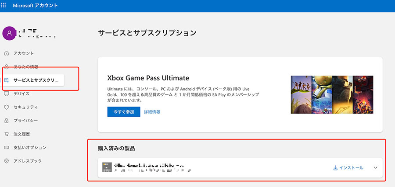Image resolution: width=395 pixels, height=187 pixels.
Task: Click the location pin icon beside アドレスブック
Action: pyautogui.click(x=6, y=161)
